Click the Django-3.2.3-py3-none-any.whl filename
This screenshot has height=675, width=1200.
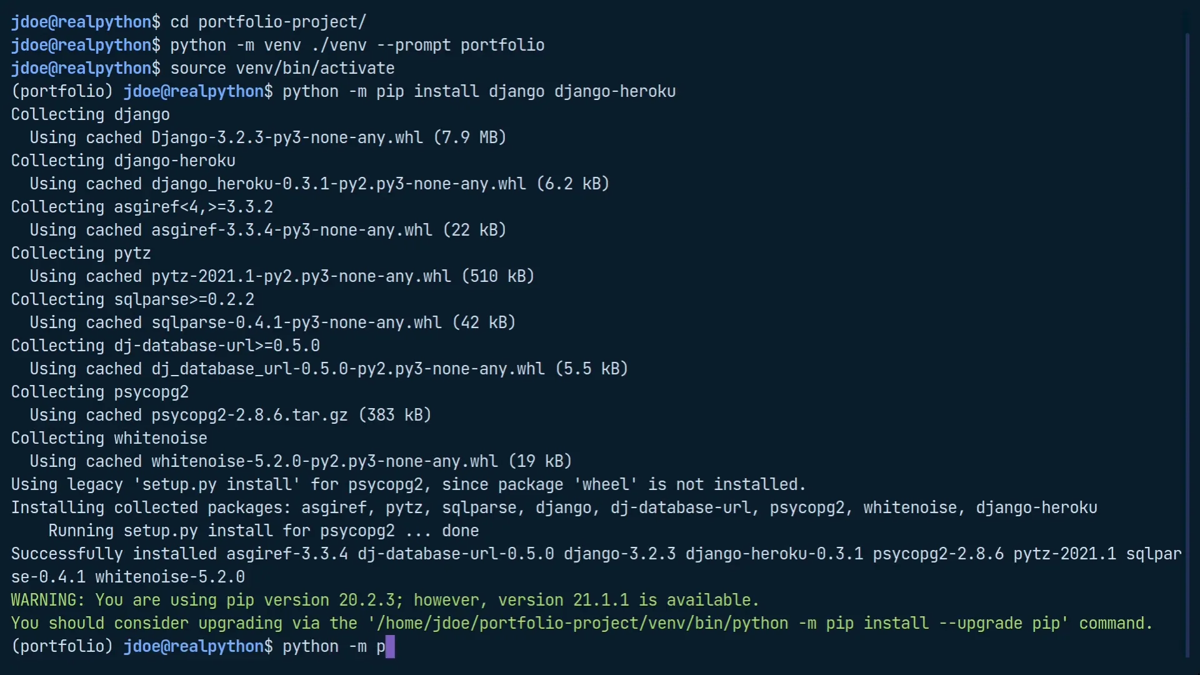(287, 137)
